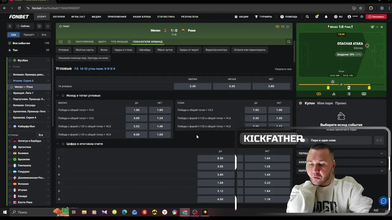
Task: Add the match to favorites via tab bar star
Action: [69, 42]
